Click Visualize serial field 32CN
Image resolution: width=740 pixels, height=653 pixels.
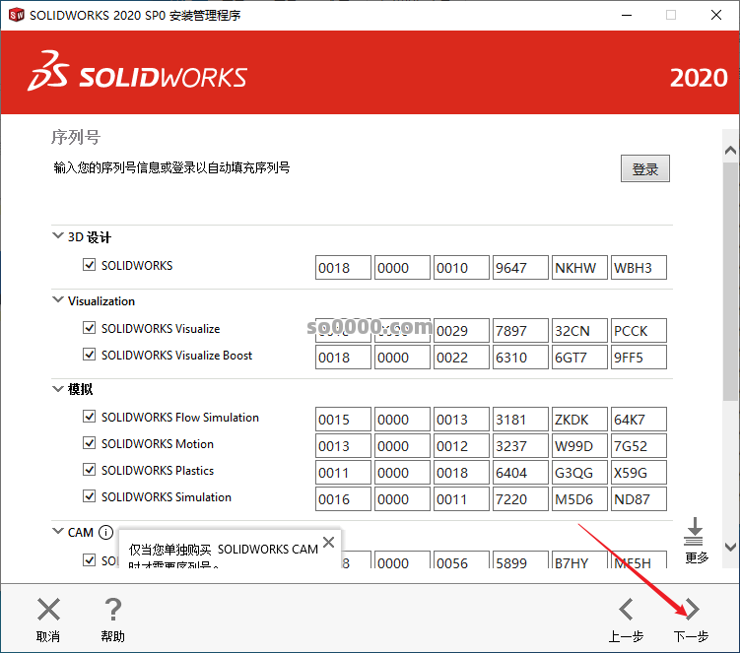pyautogui.click(x=579, y=330)
